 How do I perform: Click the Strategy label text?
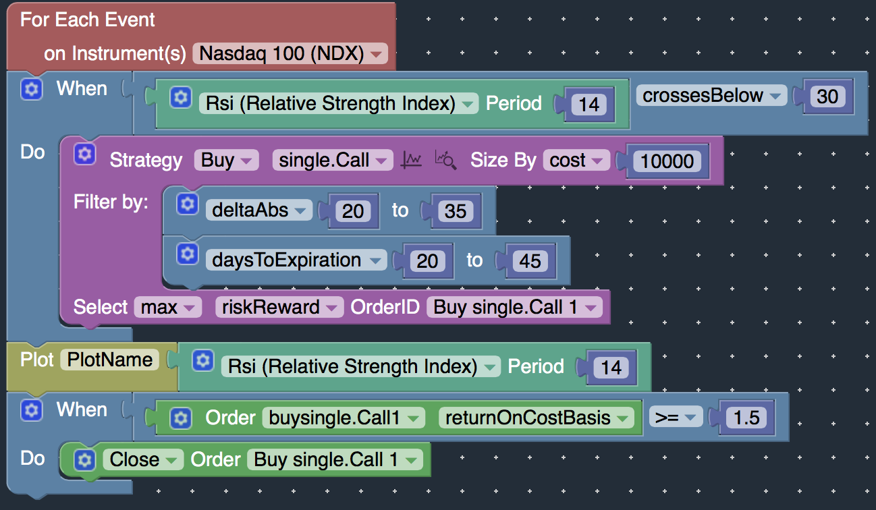(146, 160)
